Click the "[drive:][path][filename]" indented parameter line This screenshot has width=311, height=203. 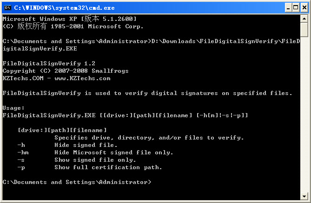pos(61,130)
